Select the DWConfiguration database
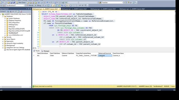 (14, 22)
